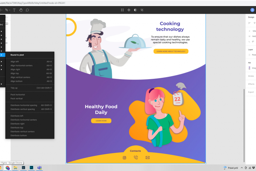Image resolution: width=256 pixels, height=171 pixels.
Task: Click the Align left icon in Design panel
Action: [x=249, y=23]
